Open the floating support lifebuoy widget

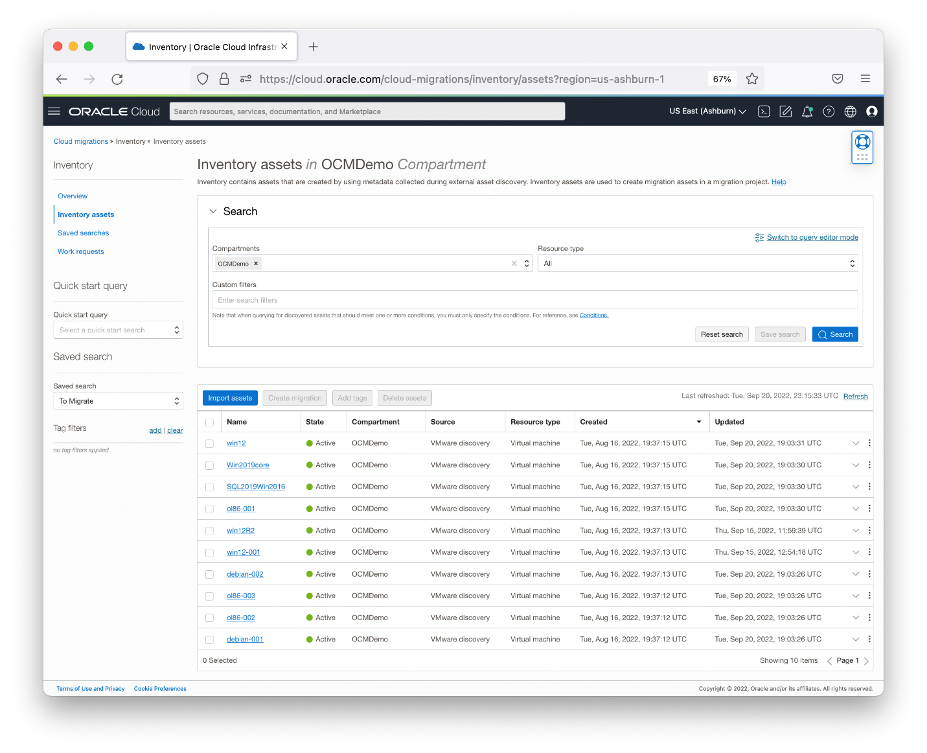click(x=862, y=147)
